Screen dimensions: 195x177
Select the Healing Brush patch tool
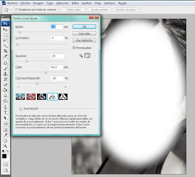pyautogui.click(x=5, y=63)
